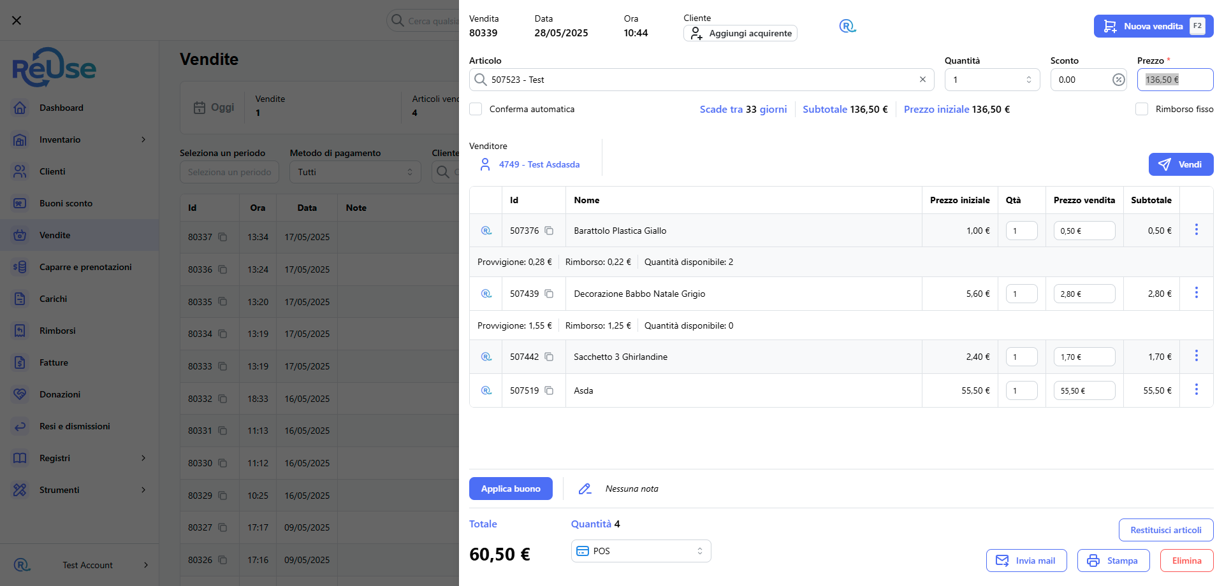Viewport: 1224px width, 586px height.
Task: Click the copy icon next to ID 507376
Action: [549, 231]
